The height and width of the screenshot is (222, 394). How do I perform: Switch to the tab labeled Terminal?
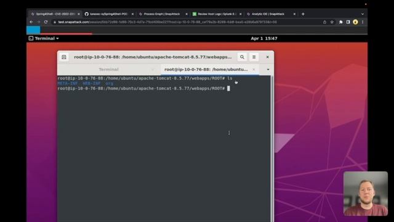click(109, 70)
